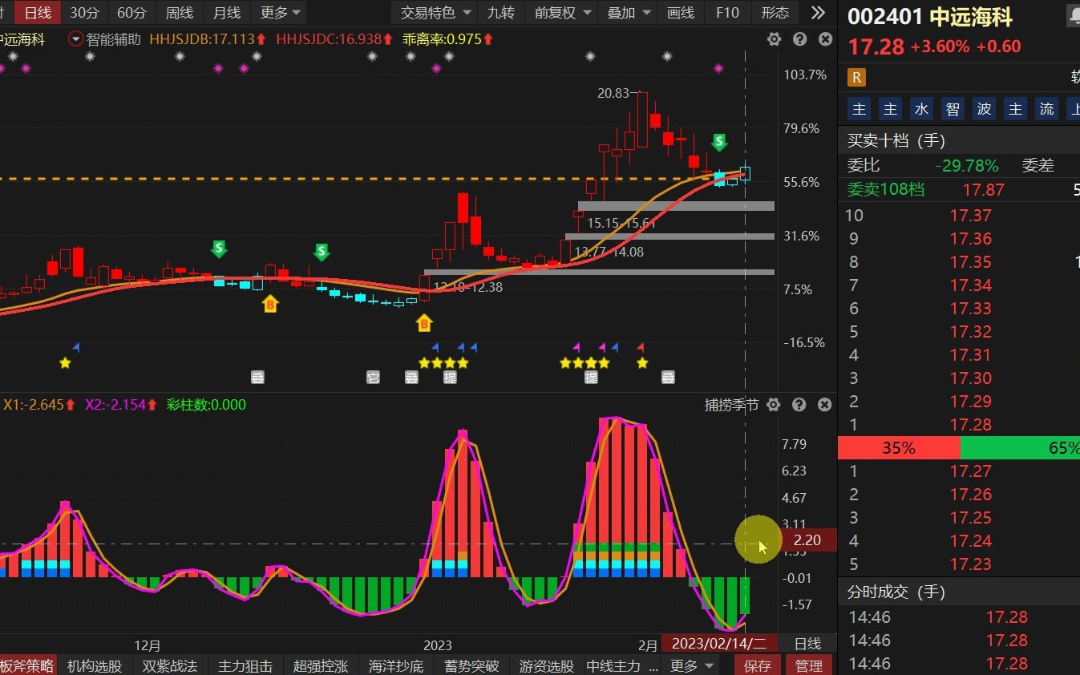Select the 智 tag button

point(953,109)
